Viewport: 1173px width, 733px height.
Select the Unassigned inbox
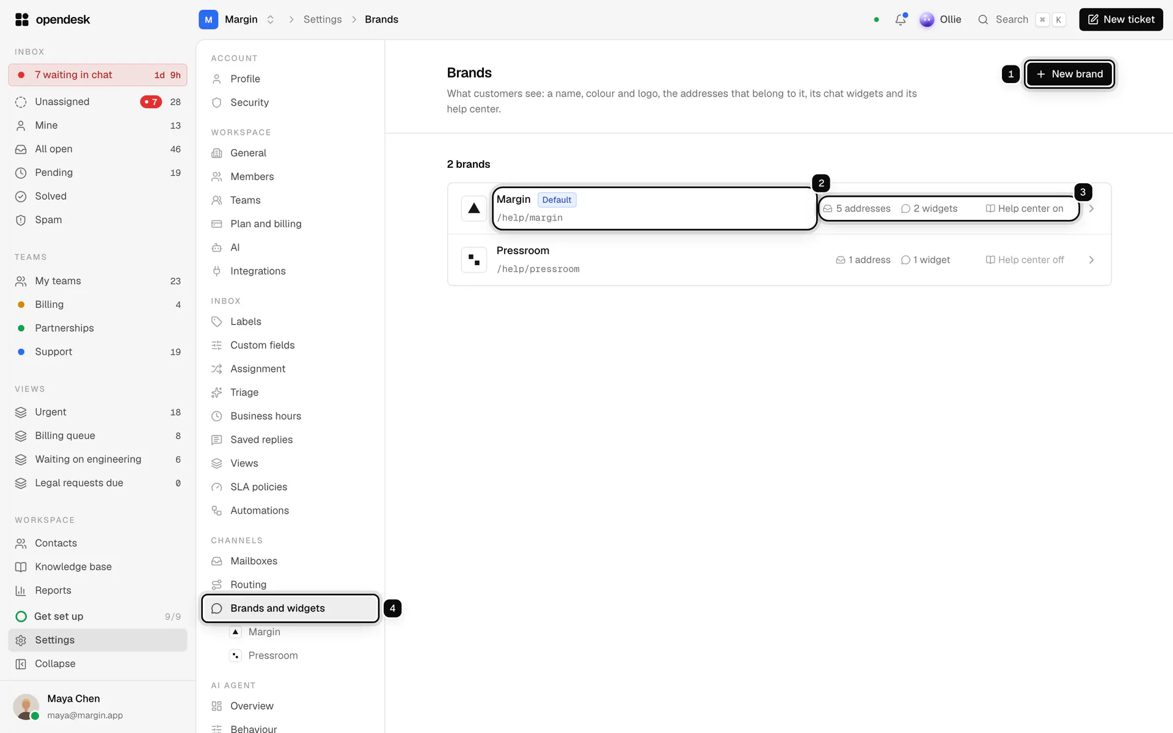[x=98, y=102]
